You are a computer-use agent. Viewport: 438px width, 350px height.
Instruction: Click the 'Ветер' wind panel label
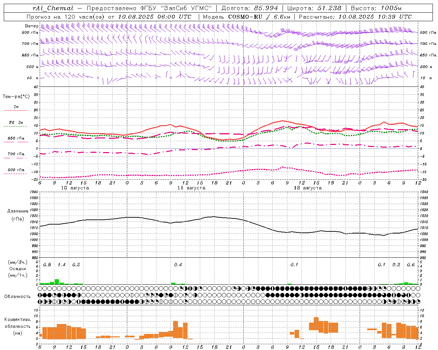(31, 26)
